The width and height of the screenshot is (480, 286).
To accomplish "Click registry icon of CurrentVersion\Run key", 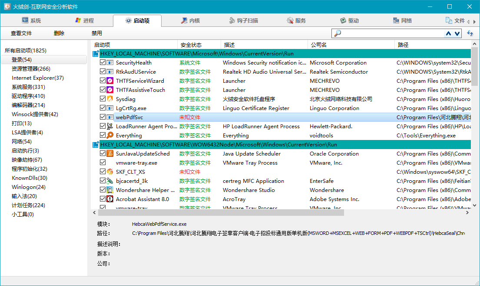I will tap(96, 53).
